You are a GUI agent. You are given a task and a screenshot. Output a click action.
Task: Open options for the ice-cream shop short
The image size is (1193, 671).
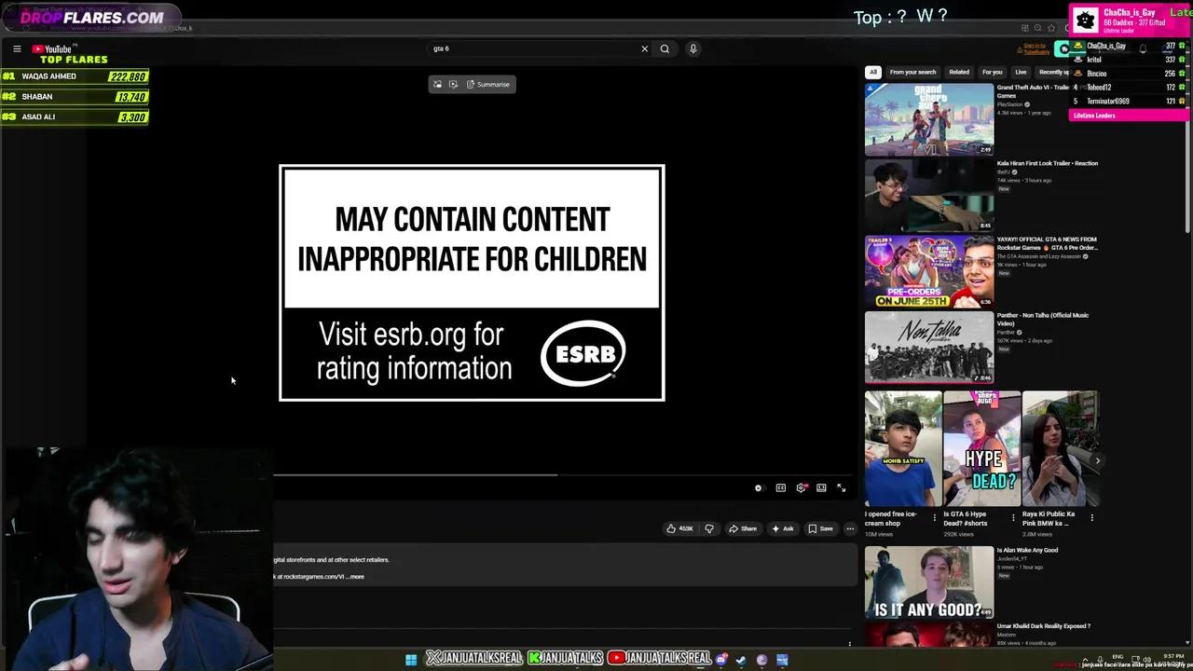(x=935, y=517)
